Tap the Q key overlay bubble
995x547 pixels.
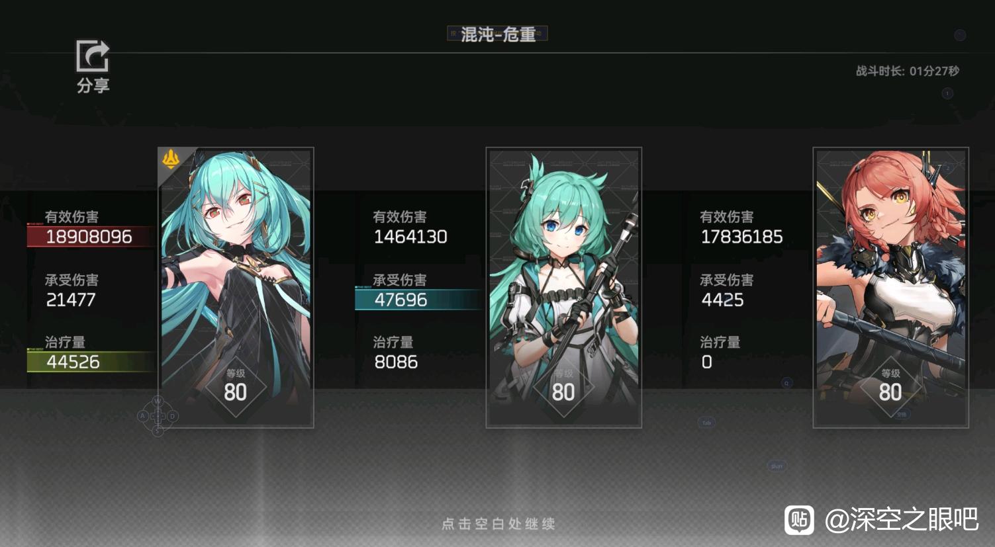click(786, 383)
